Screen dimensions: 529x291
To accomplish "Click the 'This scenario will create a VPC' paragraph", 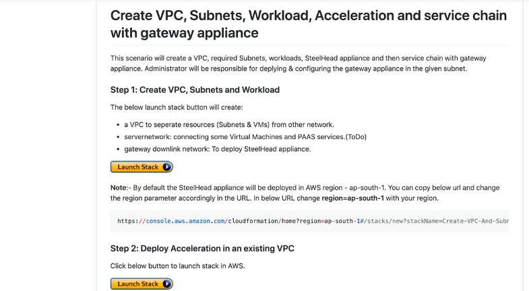I will (299, 63).
